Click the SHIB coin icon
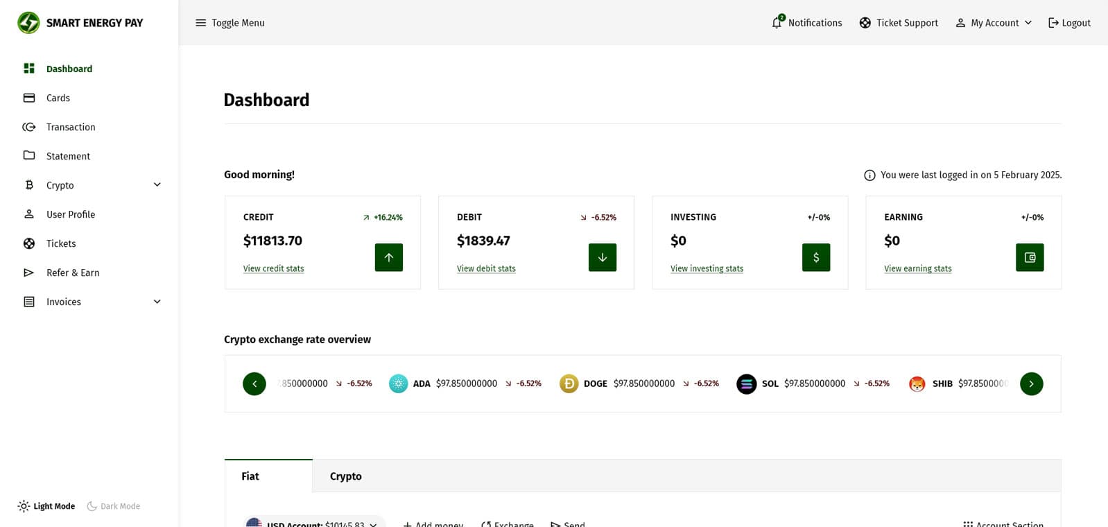The height and width of the screenshot is (527, 1108). [x=917, y=383]
